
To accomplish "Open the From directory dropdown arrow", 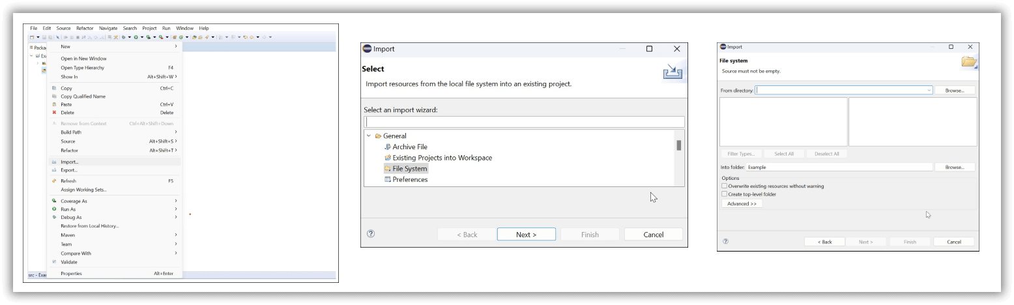I will tap(929, 91).
